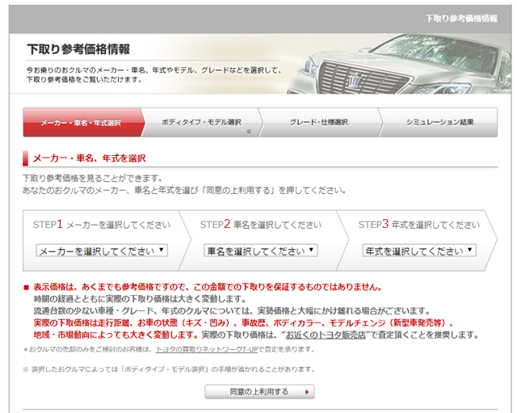Open the メーカーを選択してください dropdown
The width and height of the screenshot is (517, 413).
(102, 251)
